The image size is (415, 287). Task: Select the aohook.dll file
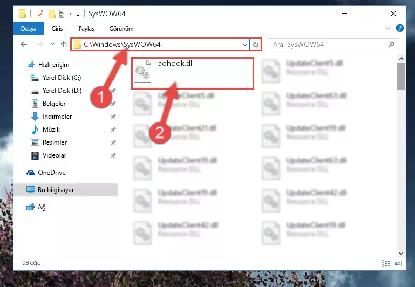click(193, 73)
